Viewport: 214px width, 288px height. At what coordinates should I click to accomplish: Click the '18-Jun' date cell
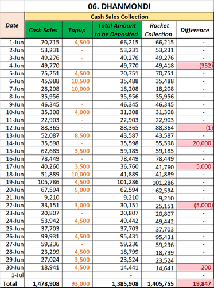click(12, 175)
